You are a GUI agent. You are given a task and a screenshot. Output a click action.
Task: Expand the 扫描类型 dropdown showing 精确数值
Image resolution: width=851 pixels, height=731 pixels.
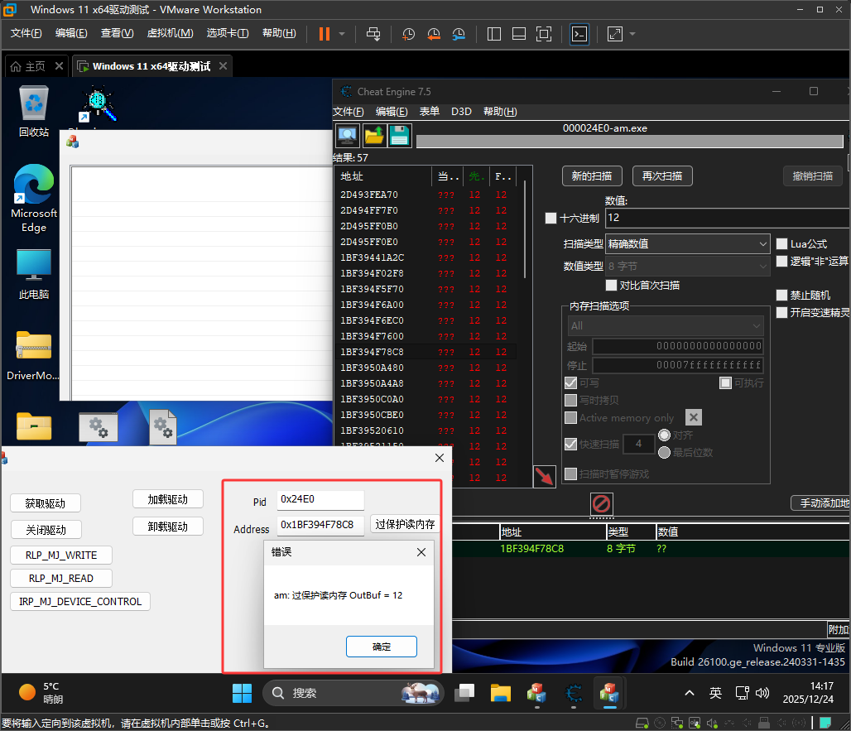tap(688, 243)
